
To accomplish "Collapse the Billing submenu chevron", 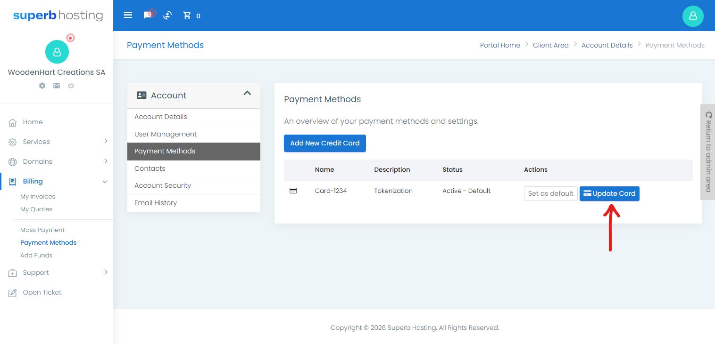I will (105, 182).
